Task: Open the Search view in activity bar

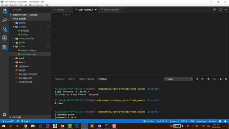Action: pos(5,20)
